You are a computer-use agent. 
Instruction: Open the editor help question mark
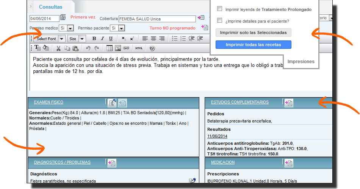[x=152, y=48]
